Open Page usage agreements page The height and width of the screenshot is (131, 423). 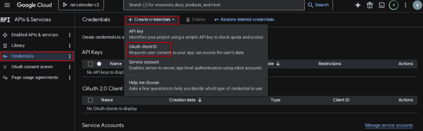pyautogui.click(x=35, y=77)
